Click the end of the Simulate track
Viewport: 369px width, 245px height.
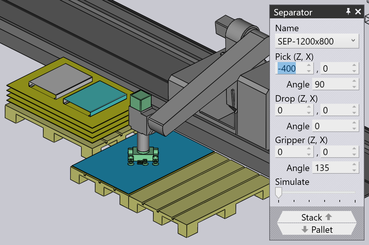pos(355,192)
